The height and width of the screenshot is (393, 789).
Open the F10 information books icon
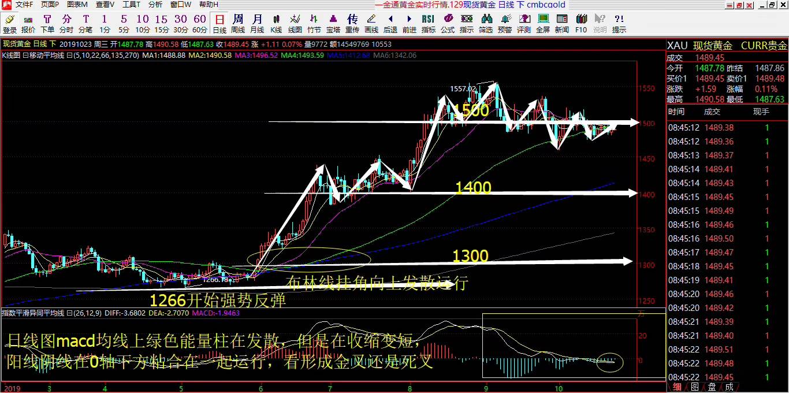tap(581, 24)
